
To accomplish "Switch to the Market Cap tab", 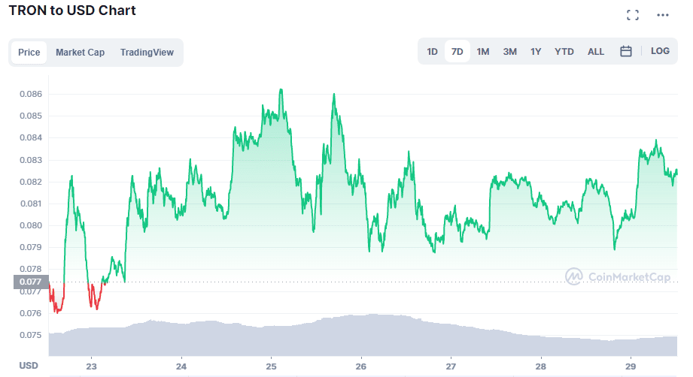I will pos(80,53).
